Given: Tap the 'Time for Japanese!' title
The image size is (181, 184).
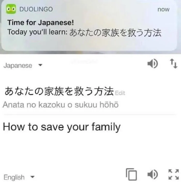Looking at the screenshot, I should 41,22.
